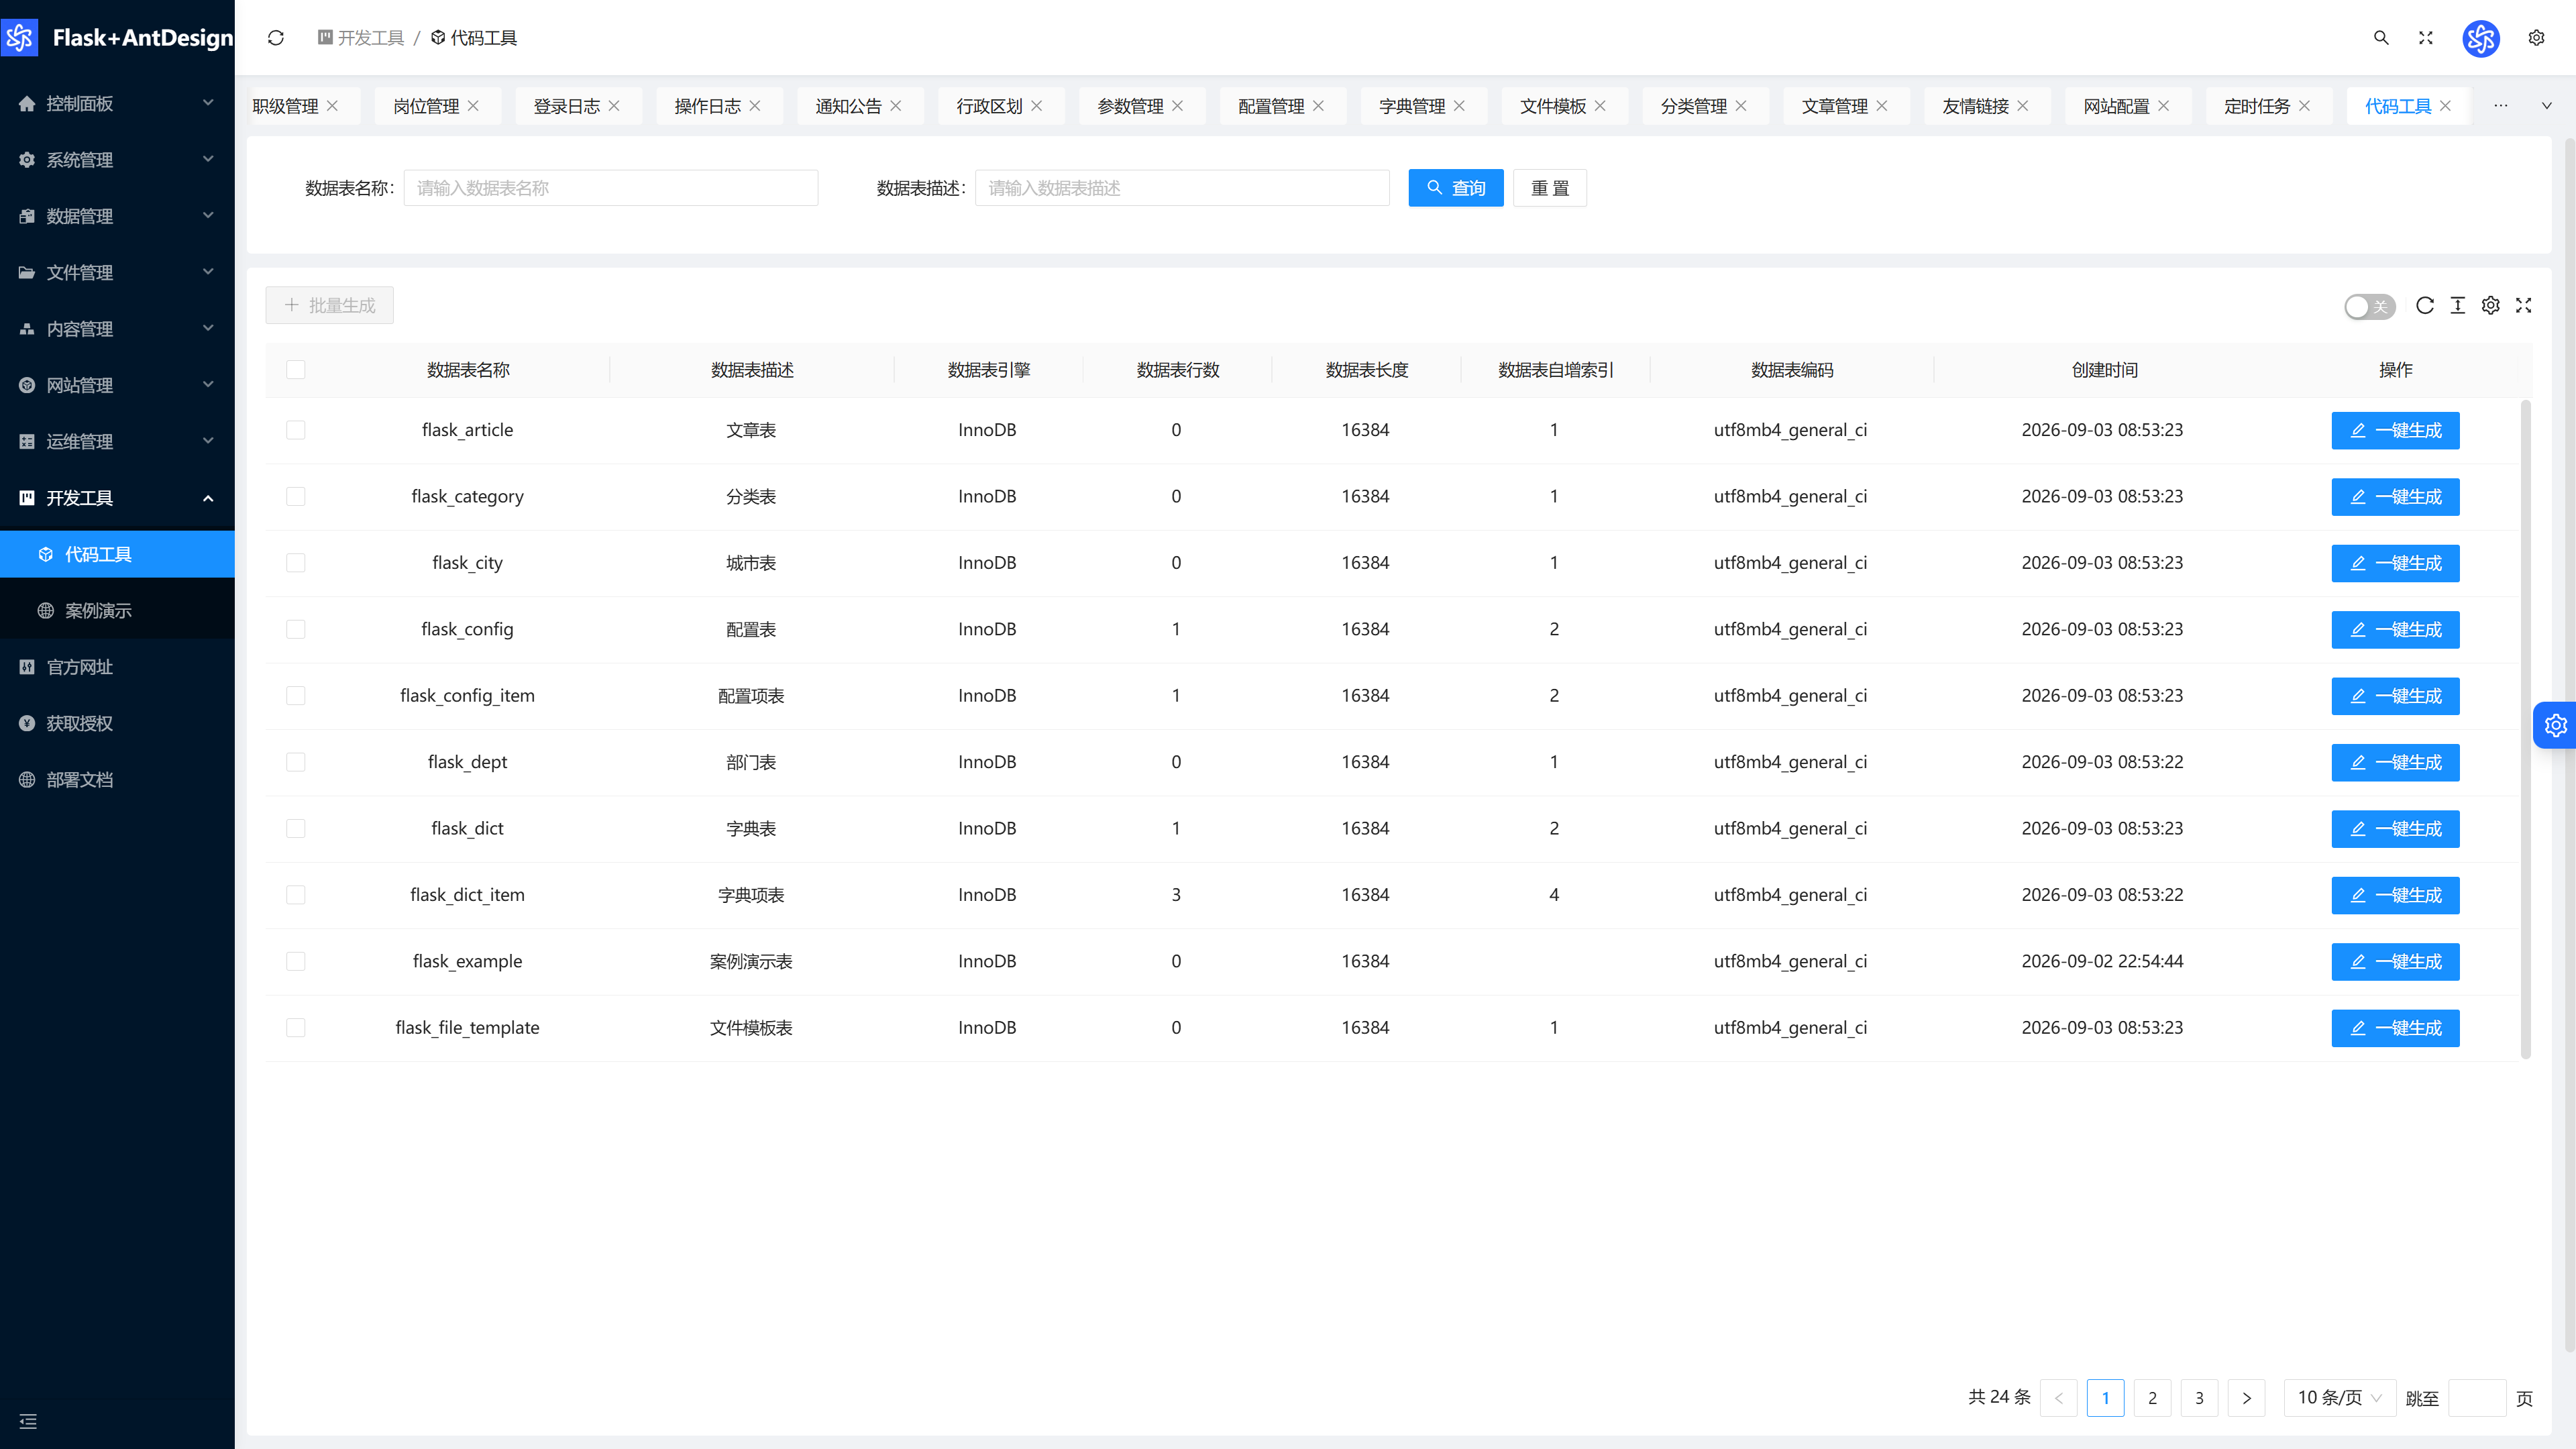
Task: Collapse sidebar using bottom-left menu fold icon
Action: (x=28, y=1421)
